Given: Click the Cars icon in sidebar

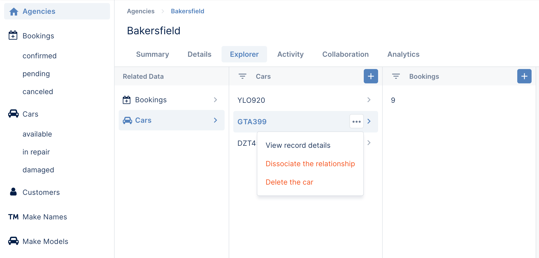Looking at the screenshot, I should click(13, 114).
